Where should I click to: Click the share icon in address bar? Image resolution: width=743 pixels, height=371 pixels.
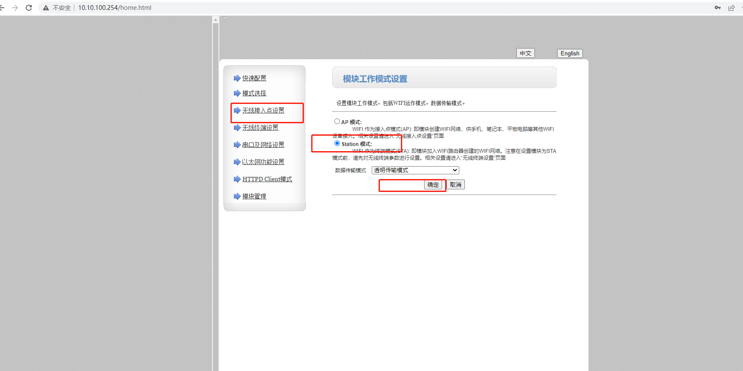pos(731,8)
